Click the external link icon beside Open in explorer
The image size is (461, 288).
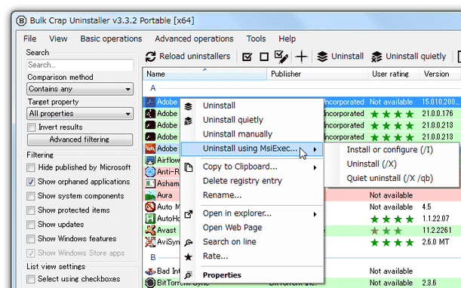point(188,214)
